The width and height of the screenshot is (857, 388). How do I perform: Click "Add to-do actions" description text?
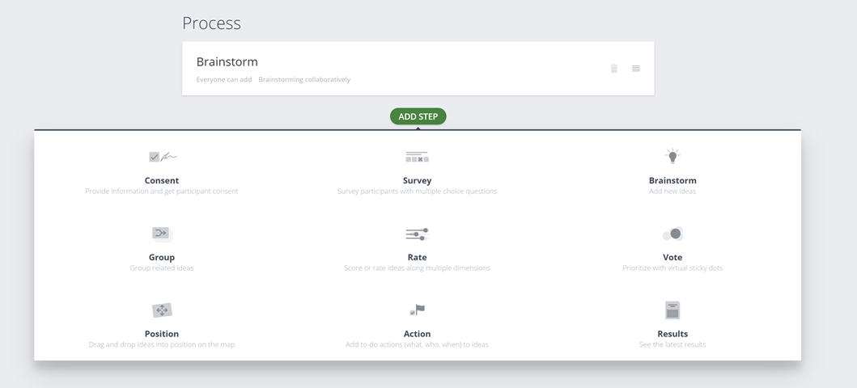[x=417, y=344]
